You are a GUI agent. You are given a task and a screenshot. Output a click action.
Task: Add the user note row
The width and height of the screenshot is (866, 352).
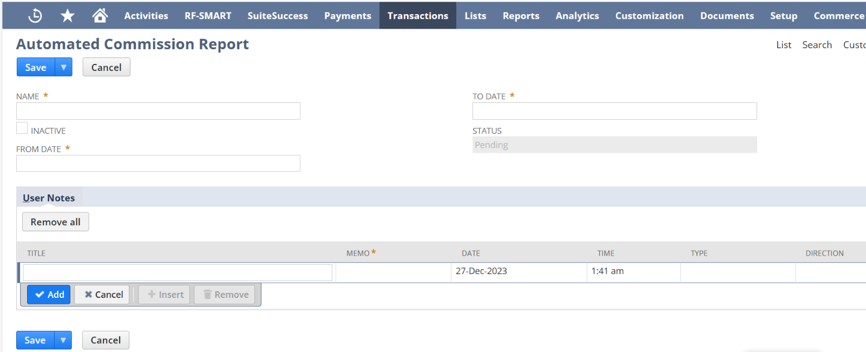click(49, 295)
